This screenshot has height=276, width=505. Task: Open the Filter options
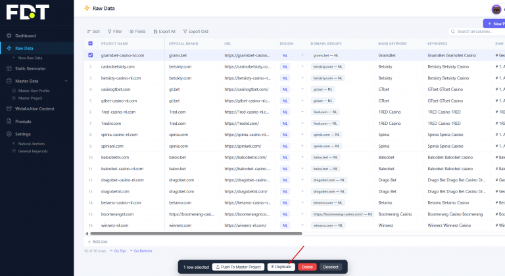pyautogui.click(x=114, y=32)
